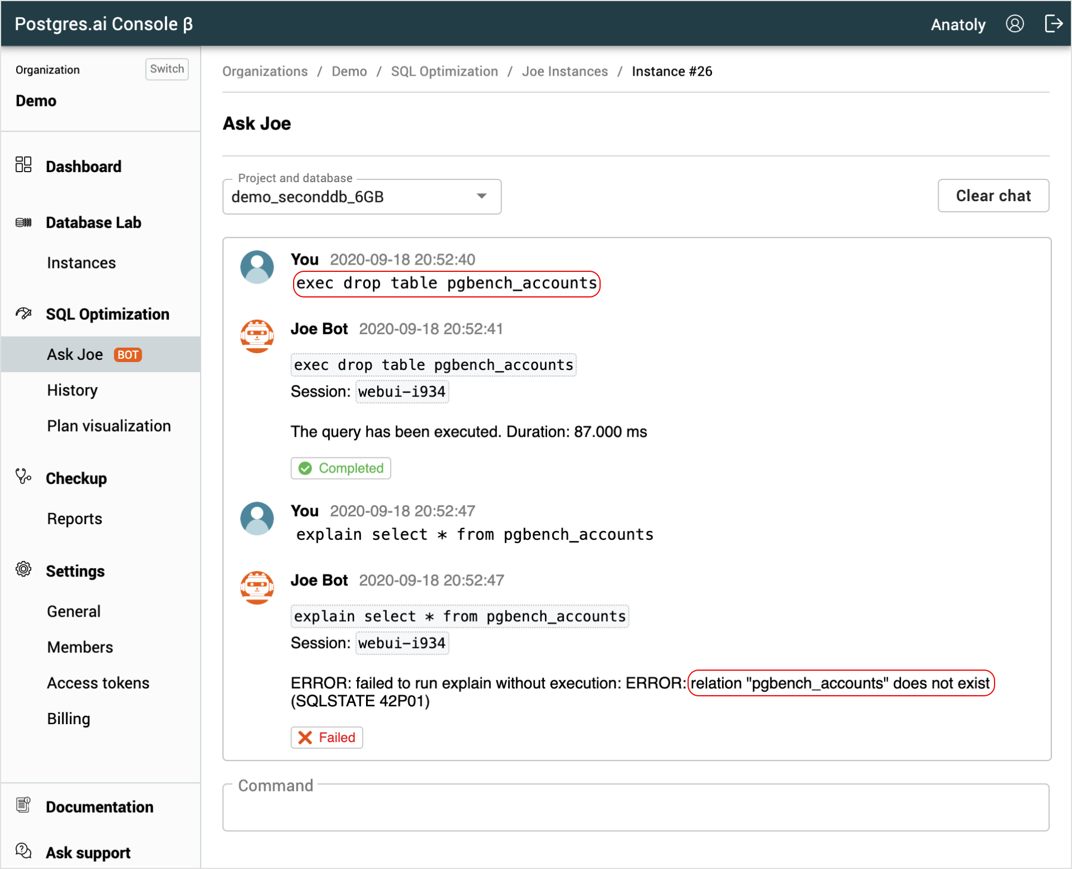Go to Instances page

point(81,263)
